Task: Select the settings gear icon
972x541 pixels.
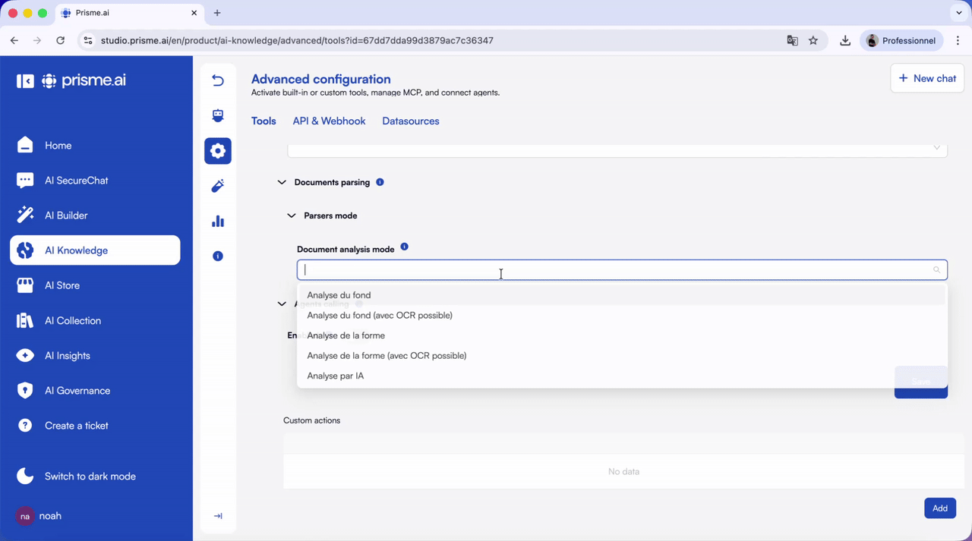Action: click(218, 151)
